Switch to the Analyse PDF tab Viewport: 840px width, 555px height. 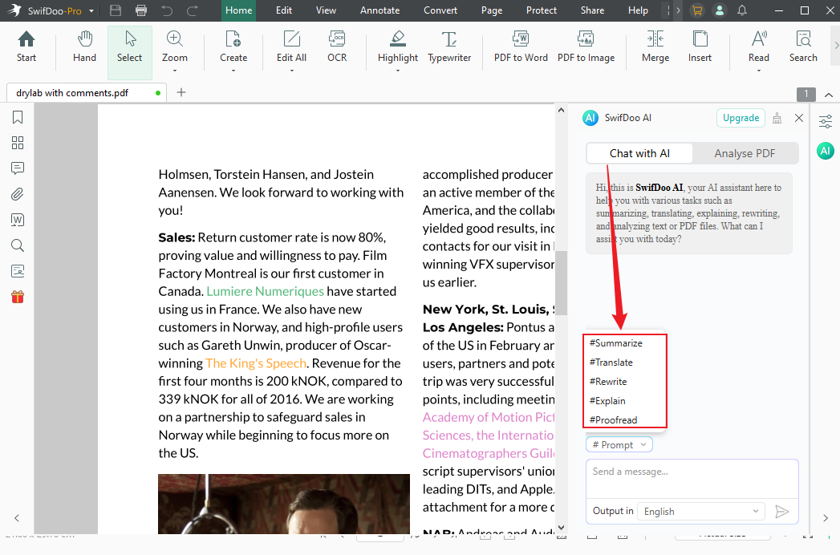745,152
